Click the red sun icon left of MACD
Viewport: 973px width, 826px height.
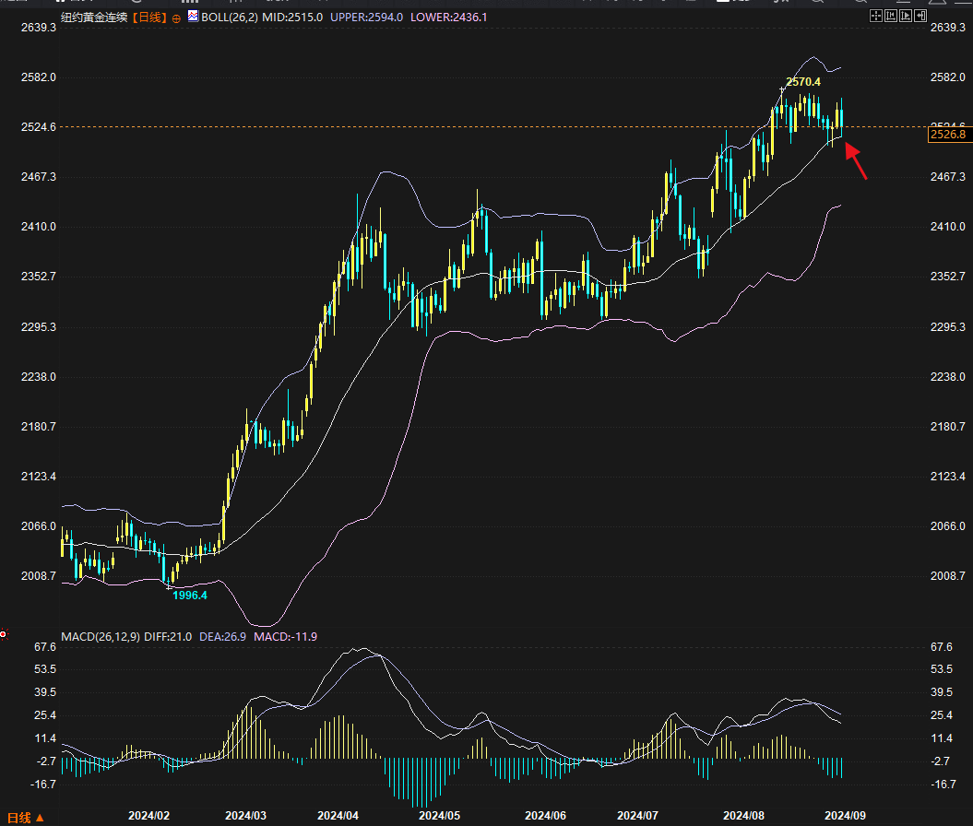pyautogui.click(x=4, y=634)
